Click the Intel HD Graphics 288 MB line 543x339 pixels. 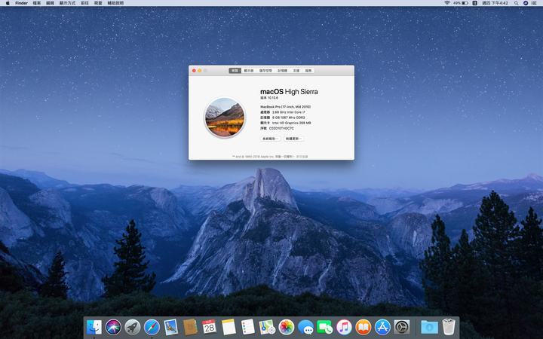click(x=286, y=123)
